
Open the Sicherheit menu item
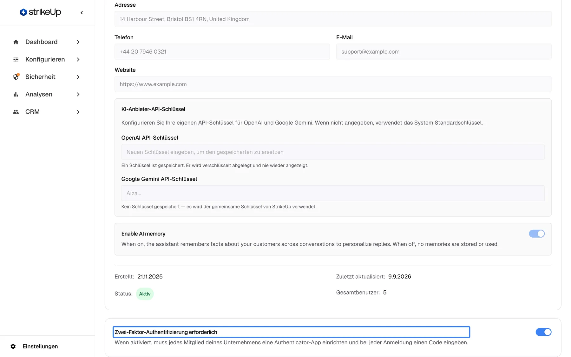tap(47, 77)
